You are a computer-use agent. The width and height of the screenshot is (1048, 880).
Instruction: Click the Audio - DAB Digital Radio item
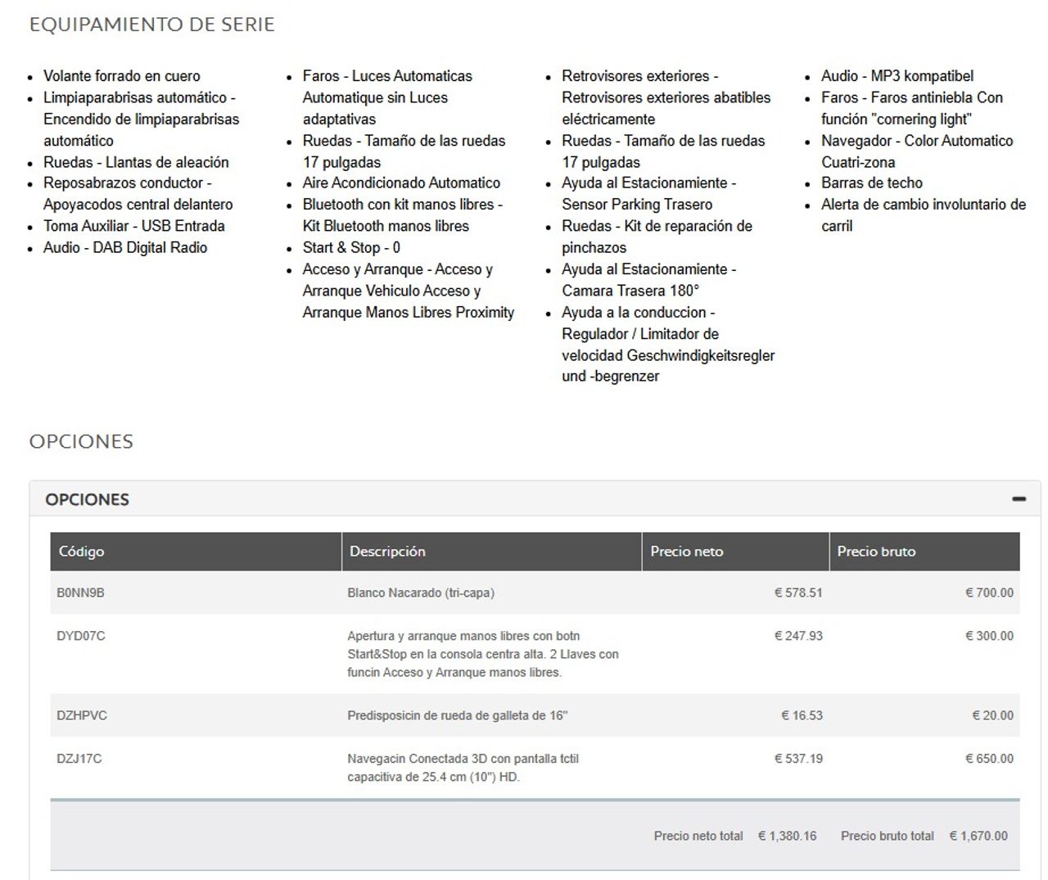tap(125, 247)
